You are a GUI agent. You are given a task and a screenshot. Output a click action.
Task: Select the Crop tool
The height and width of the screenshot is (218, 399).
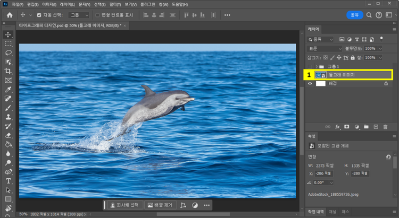click(x=8, y=71)
